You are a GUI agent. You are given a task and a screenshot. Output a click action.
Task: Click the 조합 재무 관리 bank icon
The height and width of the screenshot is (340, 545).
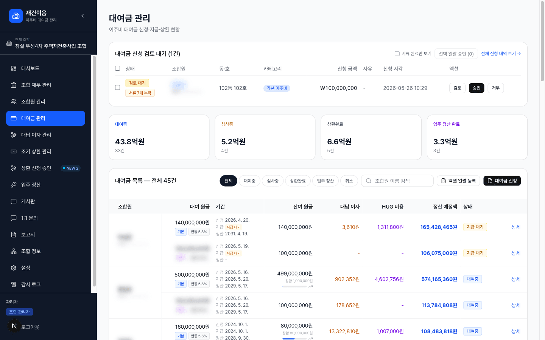tap(14, 85)
